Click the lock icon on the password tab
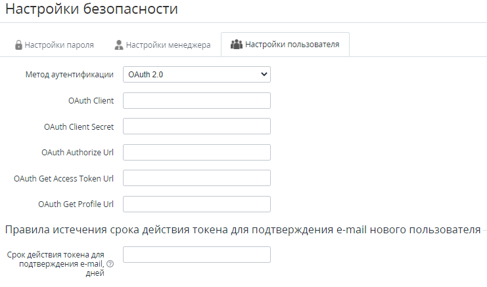Screen dimensions: 487x287 (18, 45)
